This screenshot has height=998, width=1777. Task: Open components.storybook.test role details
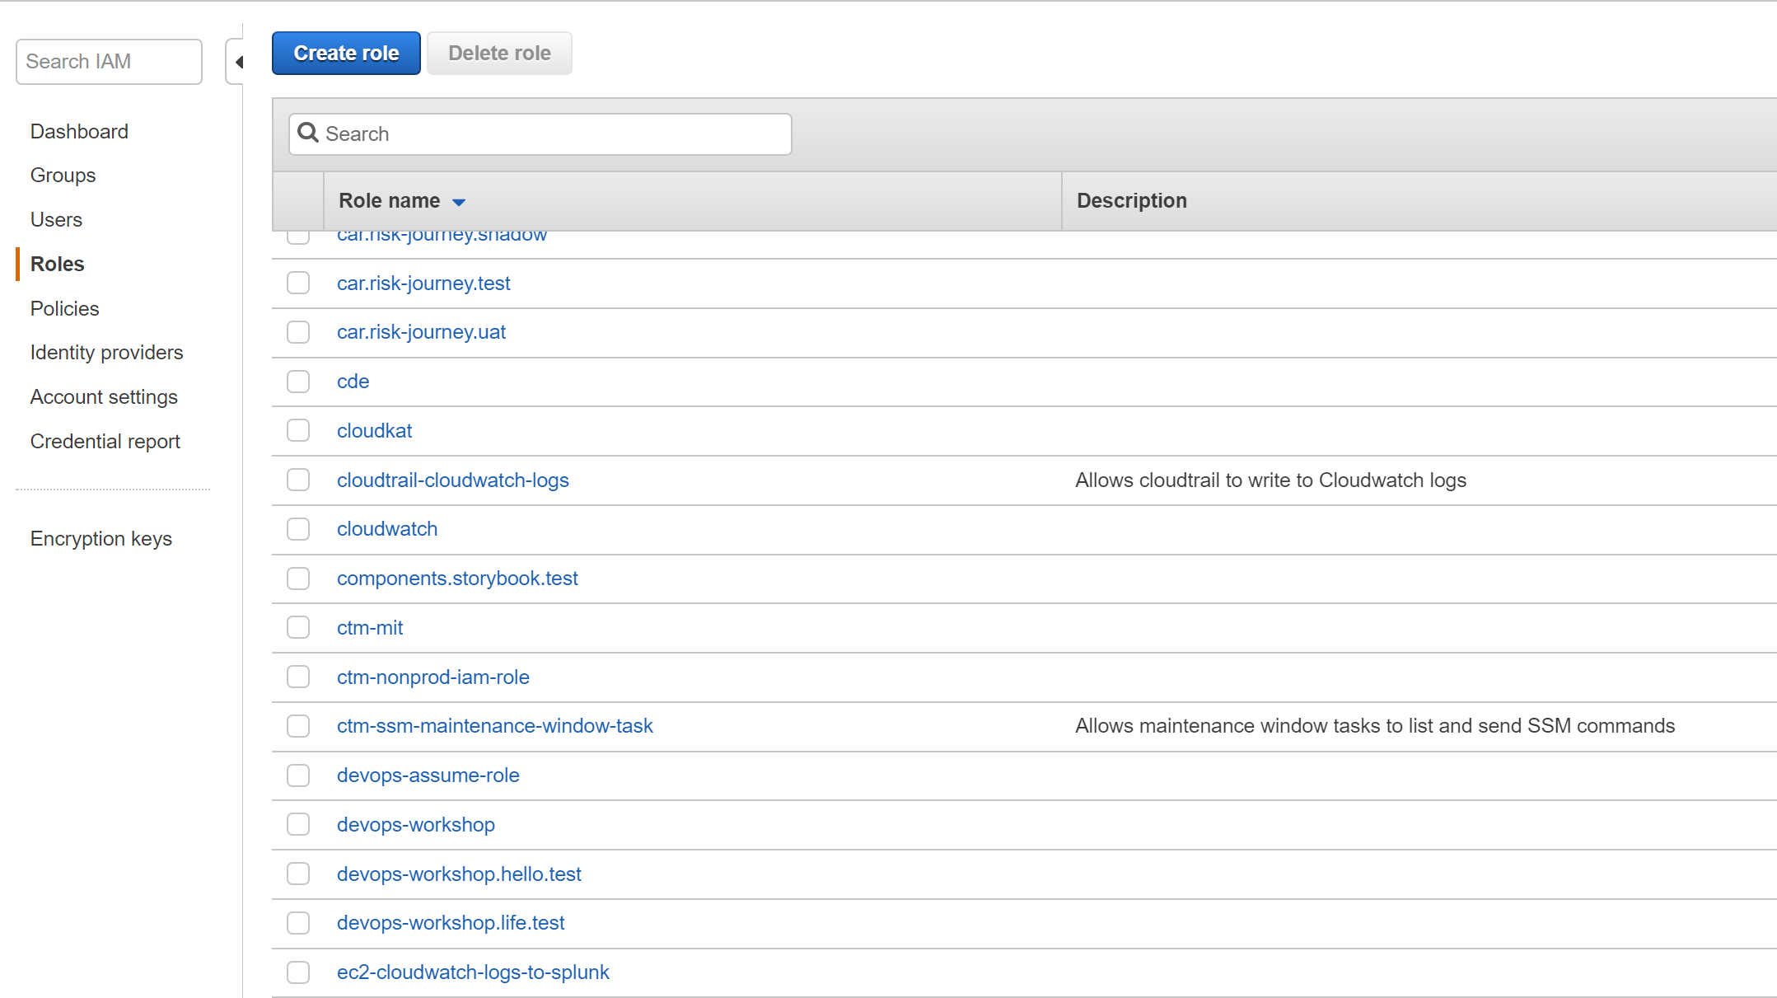pos(457,578)
